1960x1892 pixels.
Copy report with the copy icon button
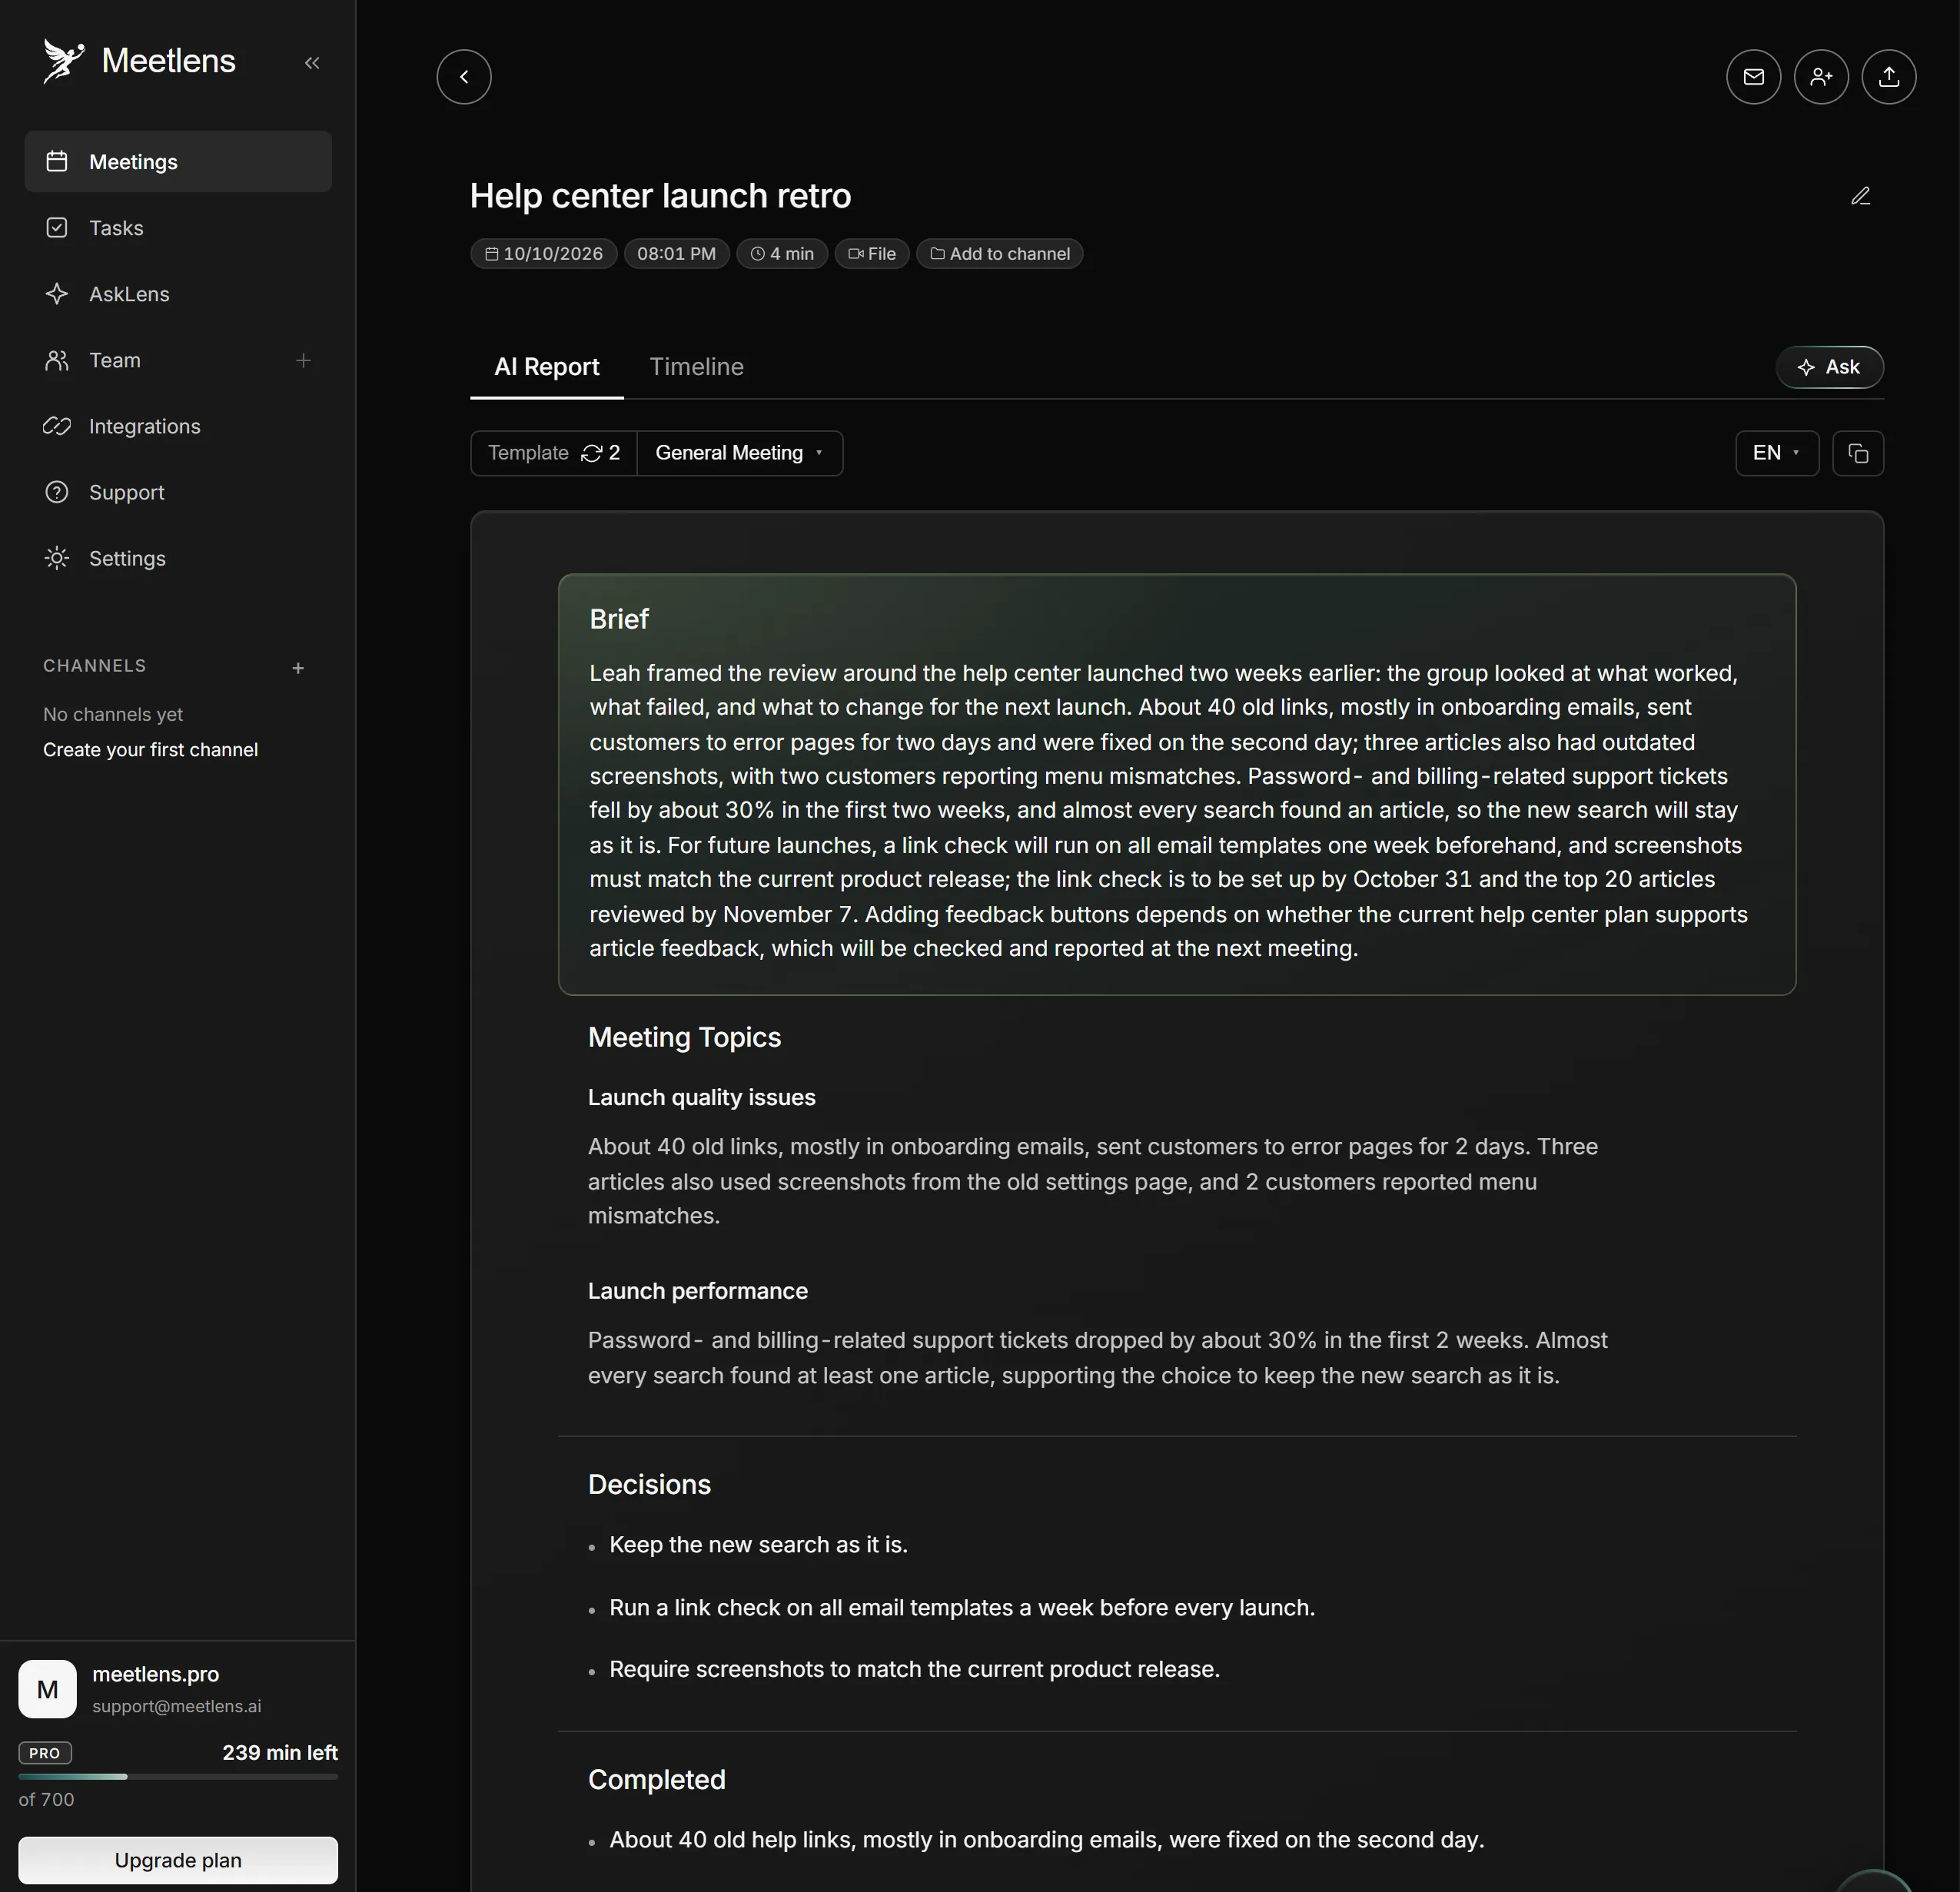[x=1858, y=453]
